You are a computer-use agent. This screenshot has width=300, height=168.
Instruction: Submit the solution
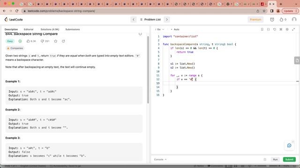click(x=289, y=160)
